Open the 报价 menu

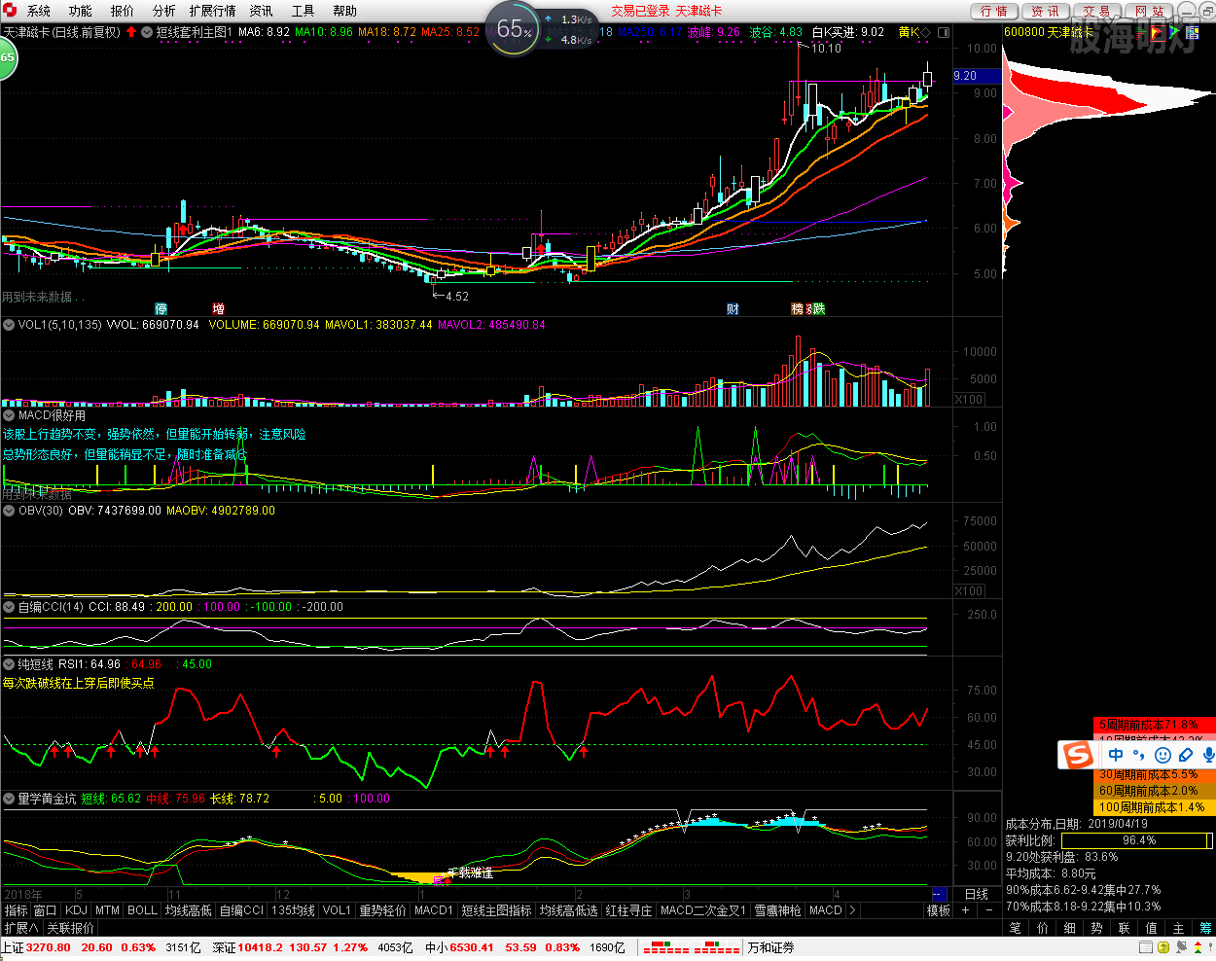click(123, 11)
